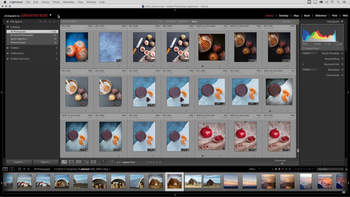Viewport: 350px width, 197px height.
Task: Toggle sort direction A-Z icon
Action: click(x=112, y=162)
